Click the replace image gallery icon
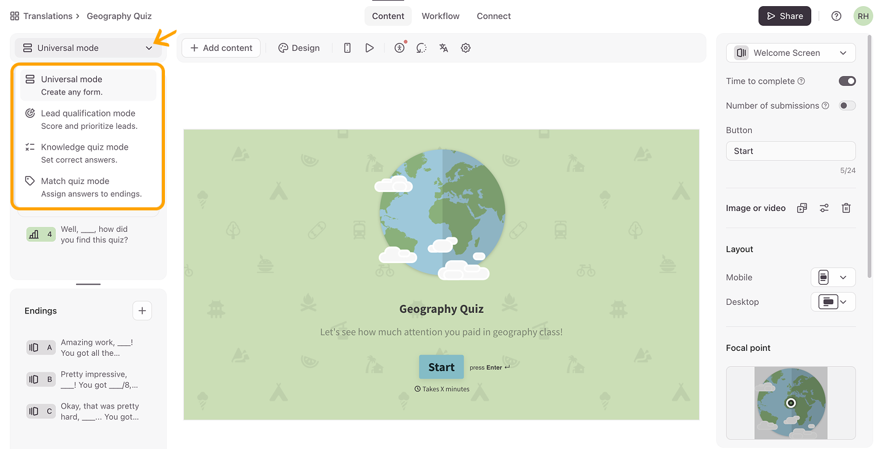Screen dimensions: 883x449 pos(802,208)
